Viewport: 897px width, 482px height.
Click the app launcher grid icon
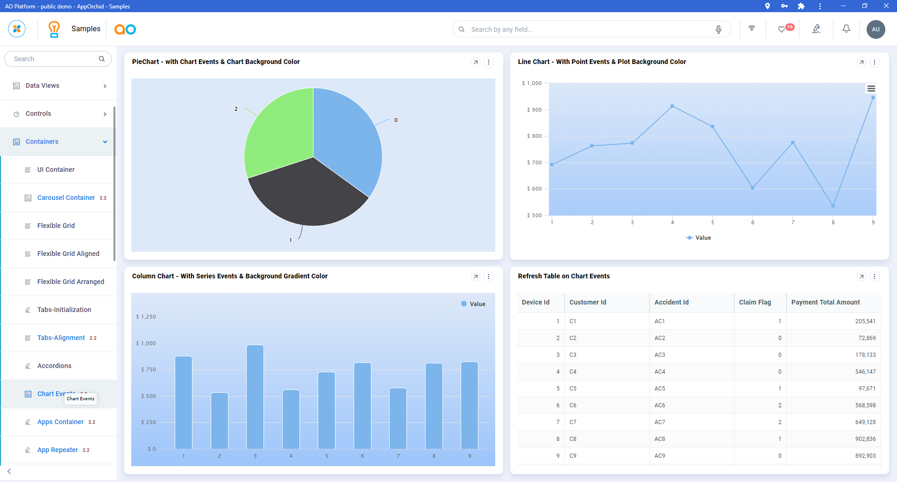click(17, 29)
